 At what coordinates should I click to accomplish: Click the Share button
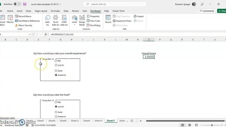tap(222, 11)
